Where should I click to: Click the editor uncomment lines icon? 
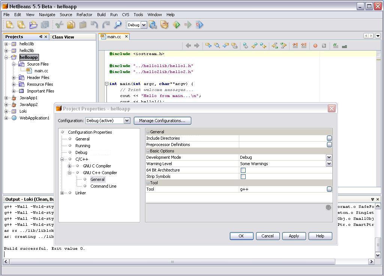(344, 46)
